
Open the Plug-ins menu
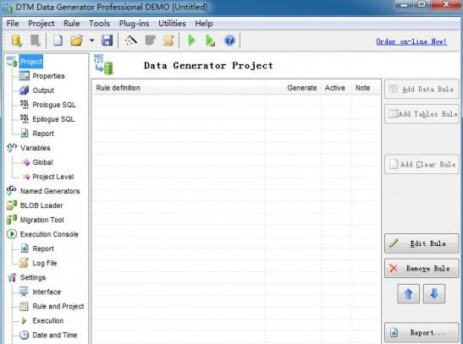pos(134,24)
